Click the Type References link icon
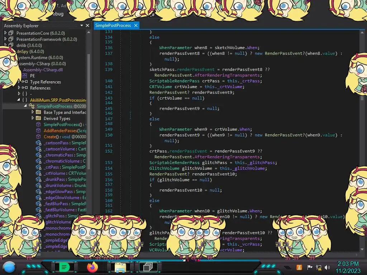 pos(25,82)
